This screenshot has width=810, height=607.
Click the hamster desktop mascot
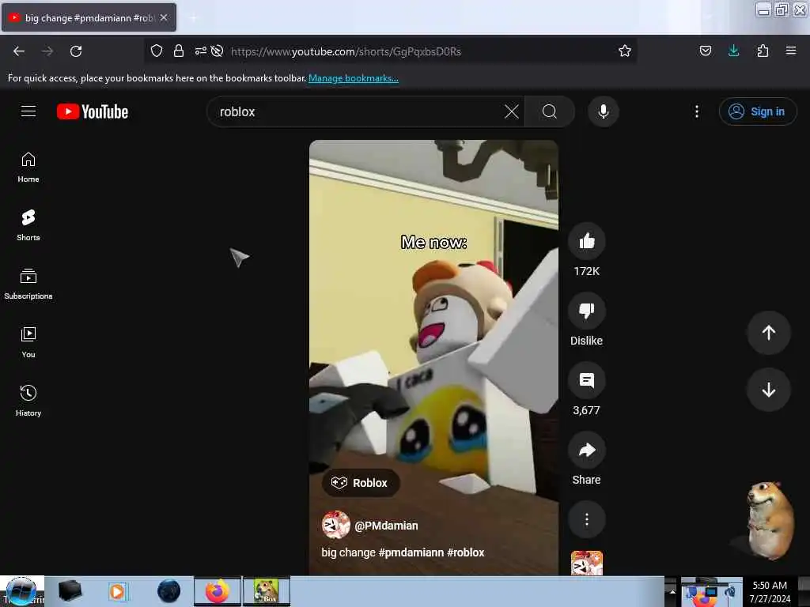click(769, 520)
